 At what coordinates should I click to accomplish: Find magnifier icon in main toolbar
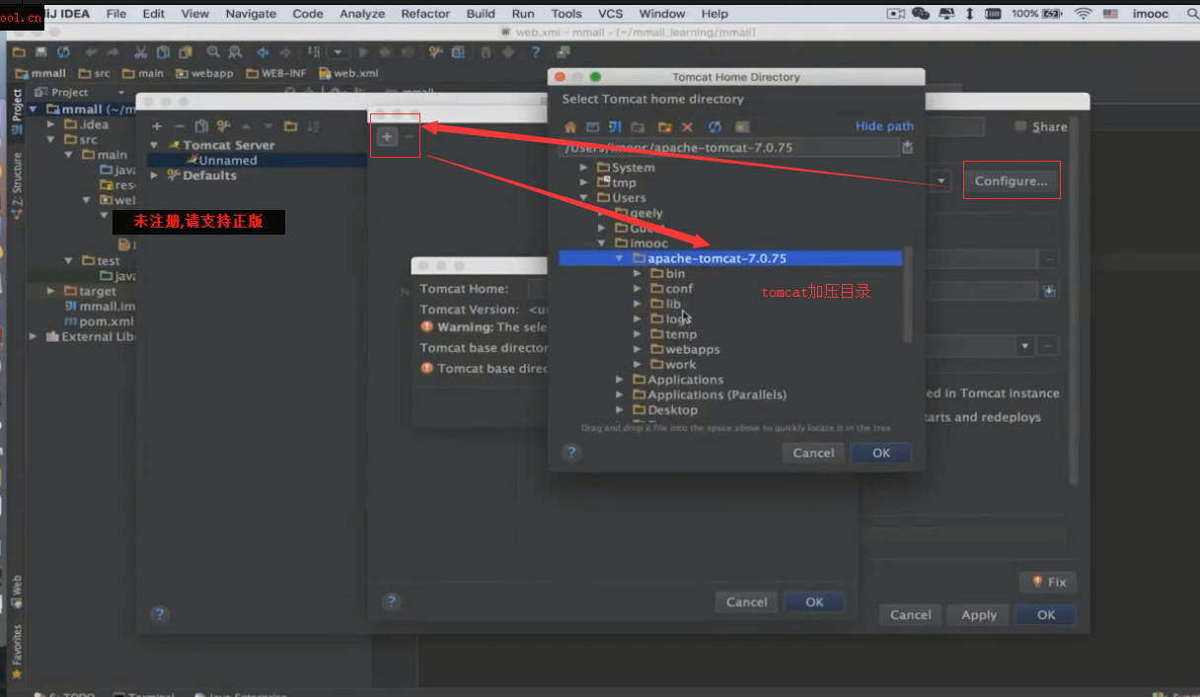coord(213,52)
